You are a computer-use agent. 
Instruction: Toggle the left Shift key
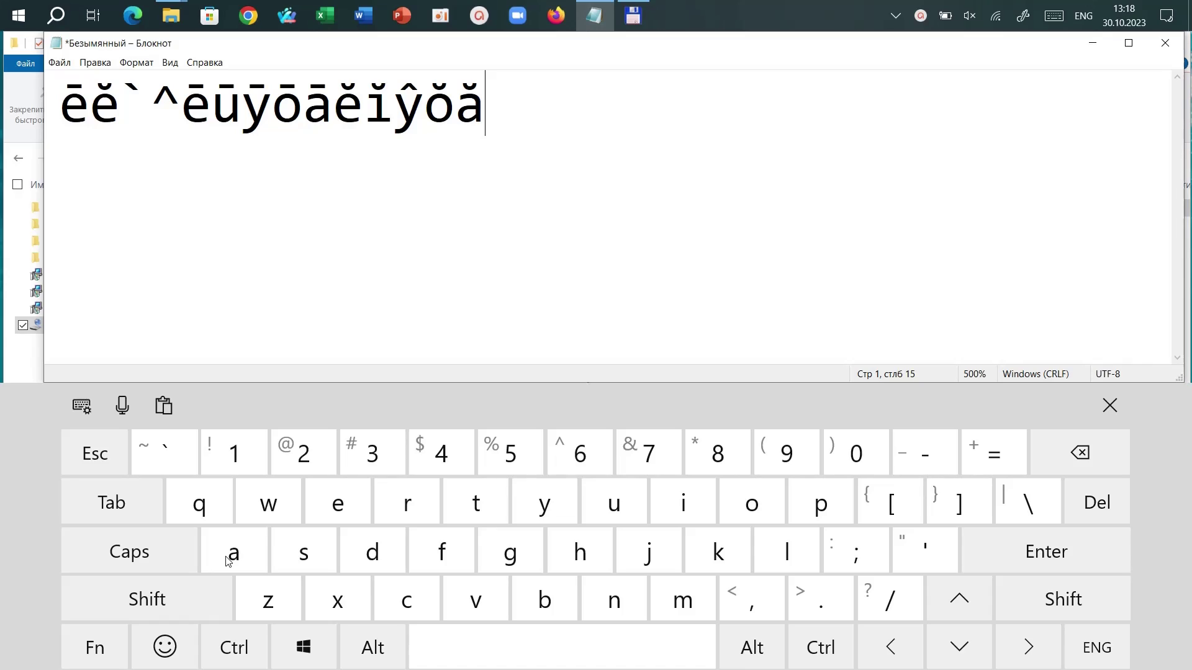tap(147, 599)
